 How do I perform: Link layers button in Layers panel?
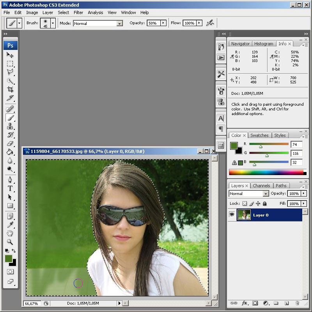click(234, 303)
